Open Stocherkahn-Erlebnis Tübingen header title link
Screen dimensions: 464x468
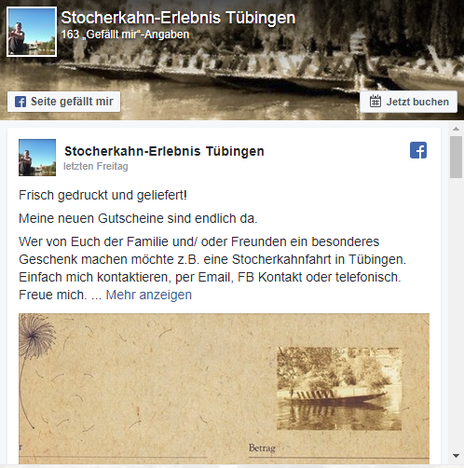pyautogui.click(x=178, y=18)
